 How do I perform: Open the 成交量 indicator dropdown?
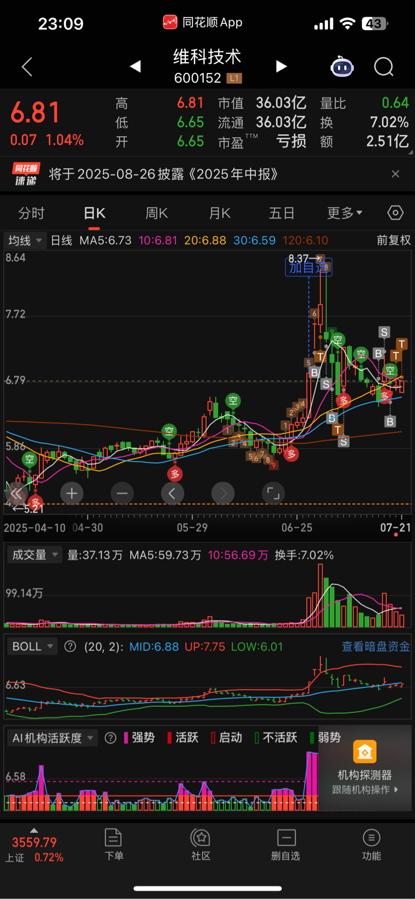pyautogui.click(x=35, y=555)
